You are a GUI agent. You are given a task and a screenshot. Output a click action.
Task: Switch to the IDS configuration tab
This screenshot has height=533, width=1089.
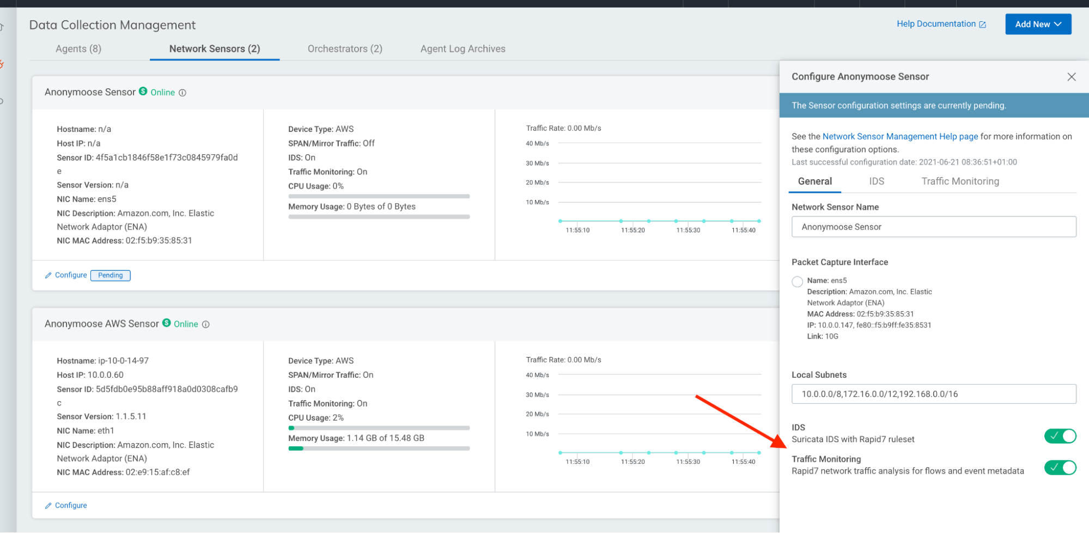[877, 181]
